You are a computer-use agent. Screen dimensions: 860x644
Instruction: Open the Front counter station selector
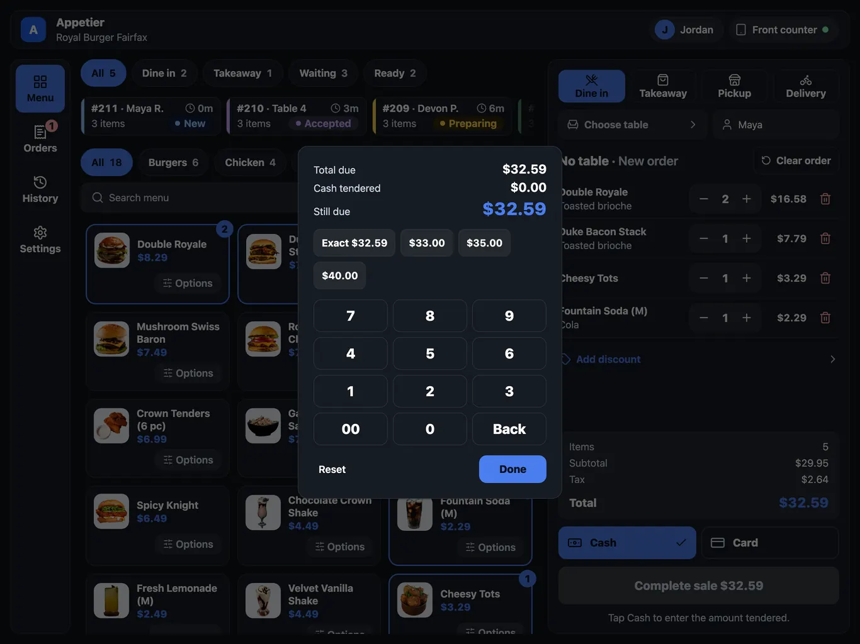pos(783,30)
